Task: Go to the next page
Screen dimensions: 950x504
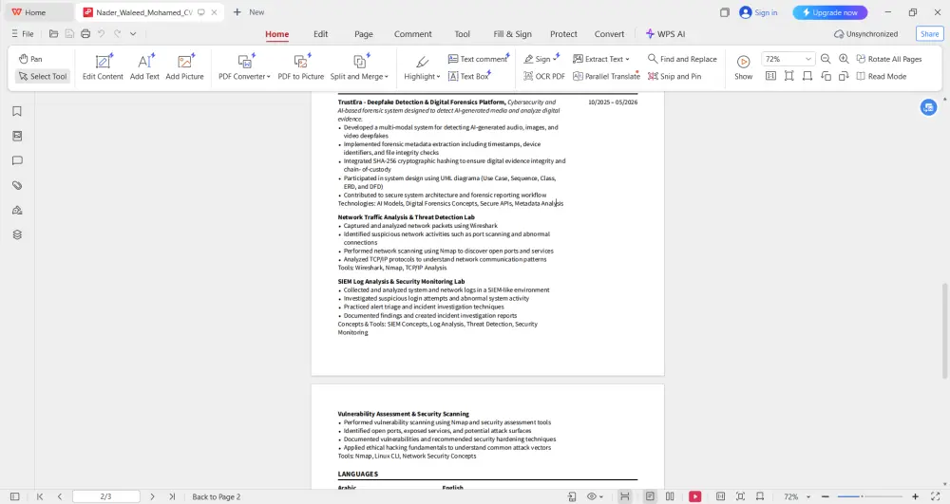Action: (x=152, y=496)
